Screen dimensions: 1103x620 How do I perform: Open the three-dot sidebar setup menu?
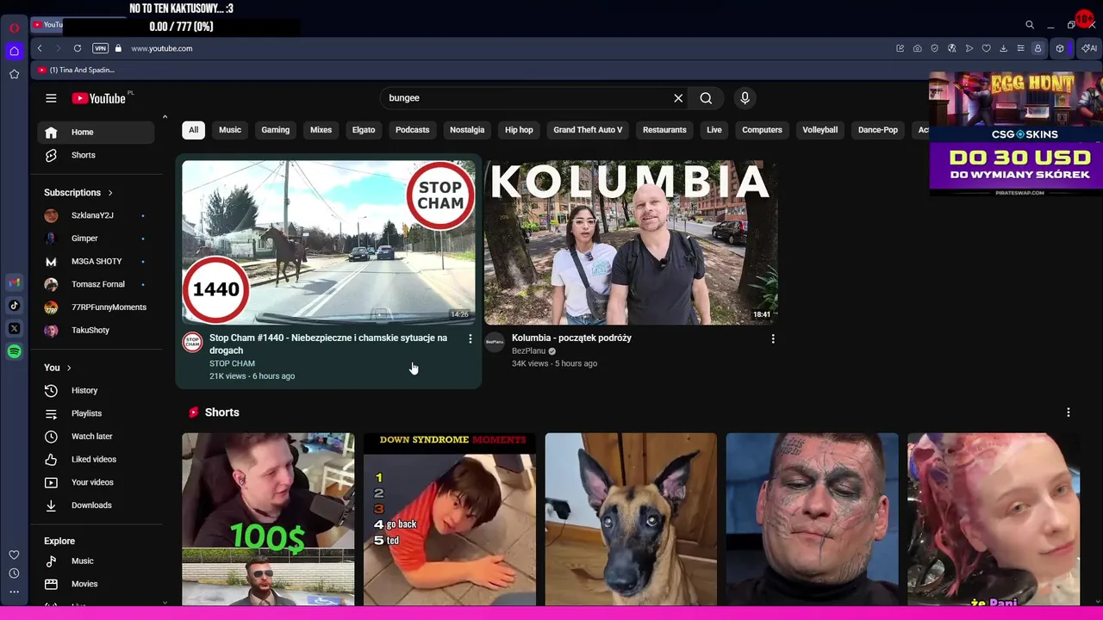pos(14,592)
